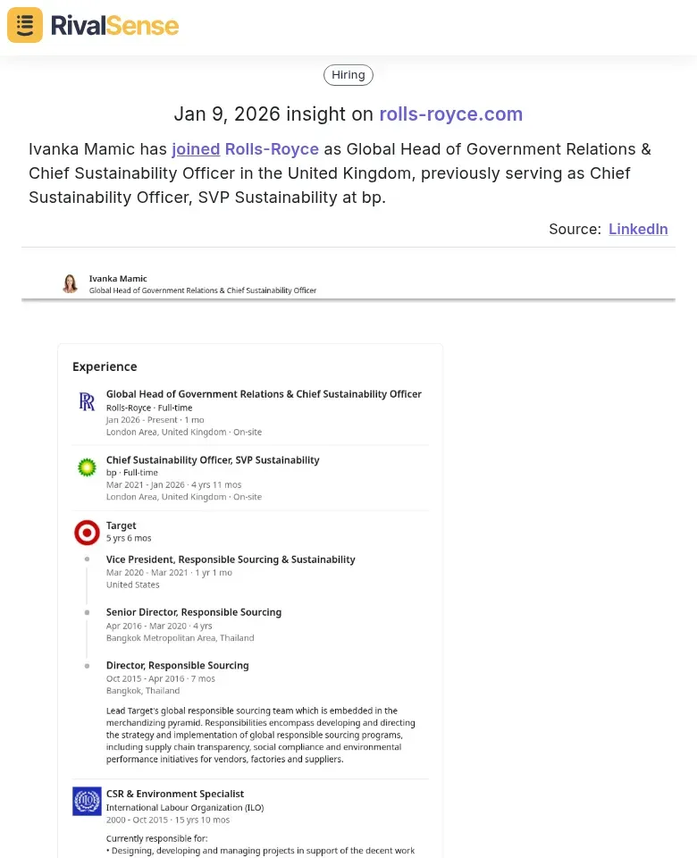Screen dimensions: 697x858
Task: Click the bp sunflower logo icon
Action: (x=87, y=467)
